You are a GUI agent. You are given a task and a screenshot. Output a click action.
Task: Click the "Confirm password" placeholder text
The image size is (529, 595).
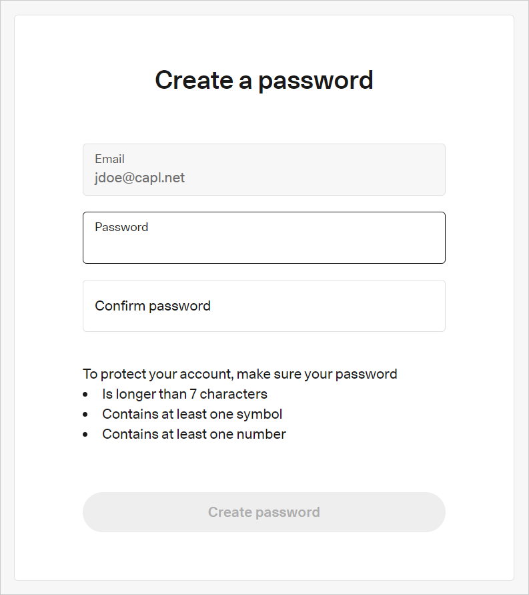click(153, 306)
